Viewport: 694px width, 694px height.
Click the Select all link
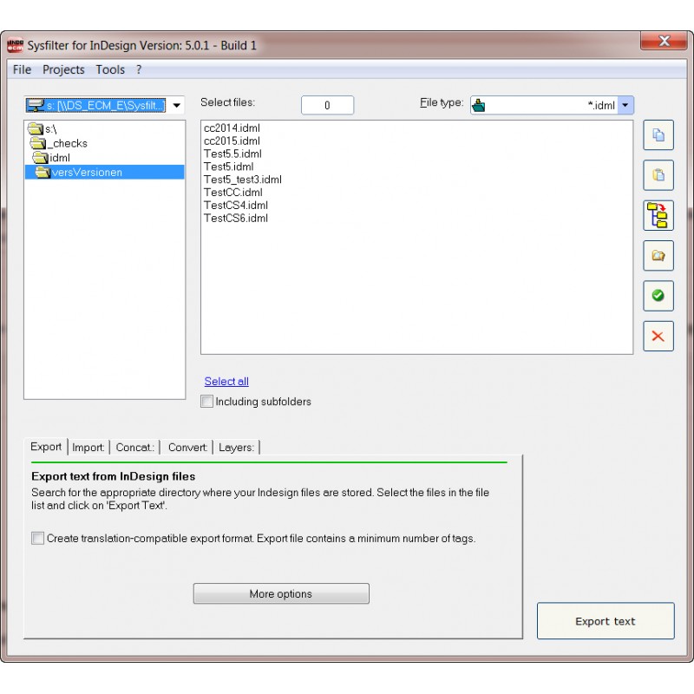pyautogui.click(x=226, y=381)
